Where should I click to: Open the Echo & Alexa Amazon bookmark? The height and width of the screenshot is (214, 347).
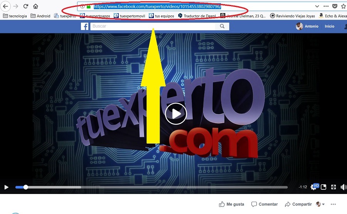(333, 16)
